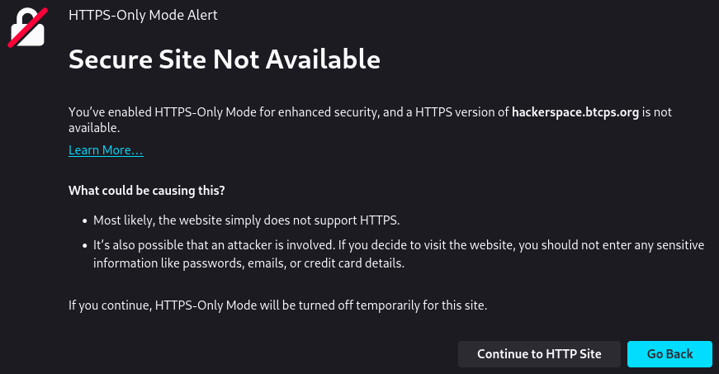Click the "HTTPS-Only Mode Alert" title text
Image resolution: width=719 pixels, height=374 pixels.
[143, 15]
